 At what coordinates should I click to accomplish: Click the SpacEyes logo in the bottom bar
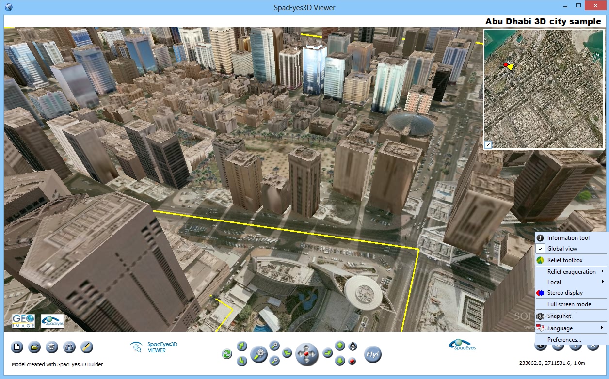click(463, 345)
